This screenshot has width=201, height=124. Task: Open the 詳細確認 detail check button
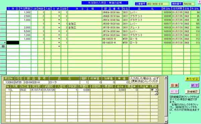(192, 91)
